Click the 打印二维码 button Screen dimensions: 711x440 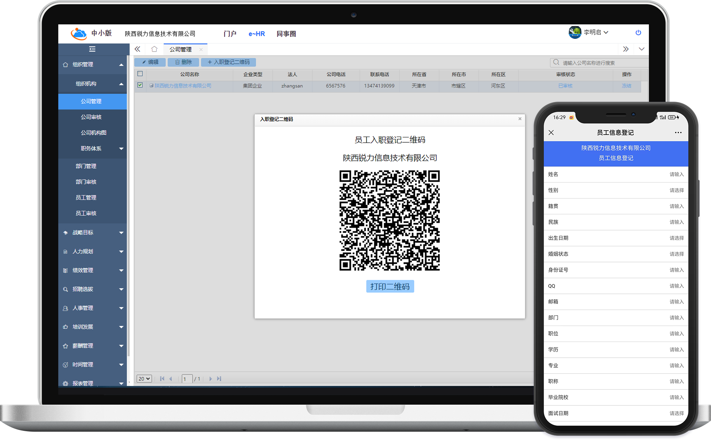390,286
